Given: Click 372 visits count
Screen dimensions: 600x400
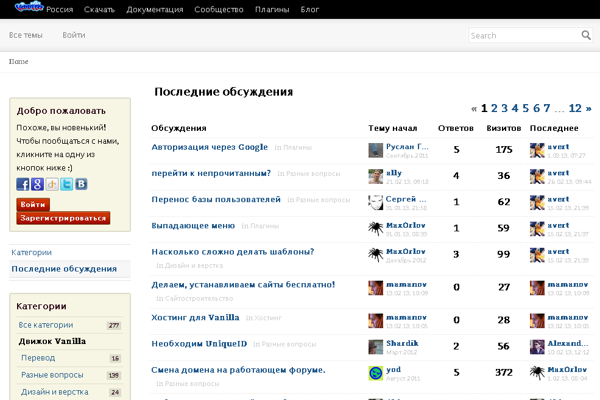Looking at the screenshot, I should coord(504,372).
